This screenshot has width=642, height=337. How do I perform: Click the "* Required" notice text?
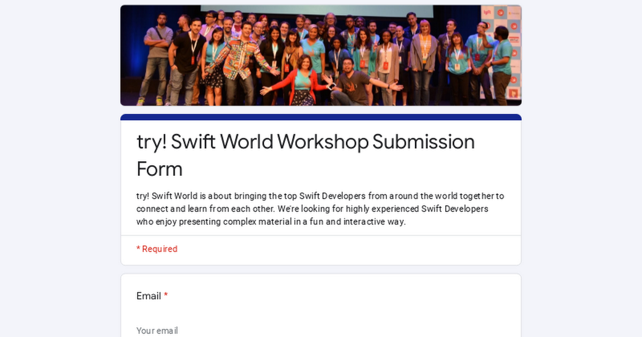pos(157,249)
